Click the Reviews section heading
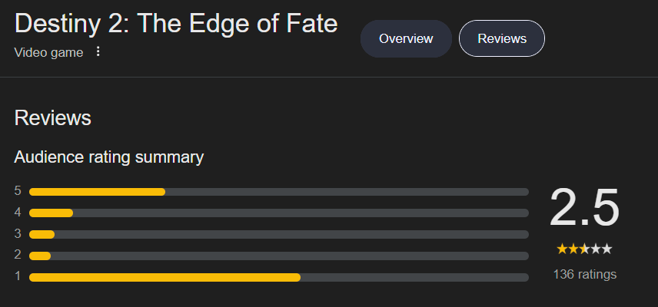Image resolution: width=658 pixels, height=307 pixels. coord(53,118)
